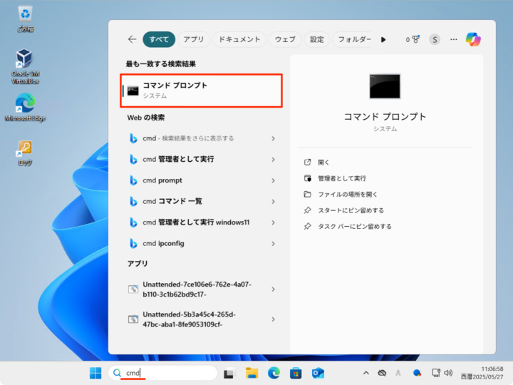Expand the cmd 管理者として実行 web suggestion chevron
Screen dimensions: 513x385
pos(273,160)
